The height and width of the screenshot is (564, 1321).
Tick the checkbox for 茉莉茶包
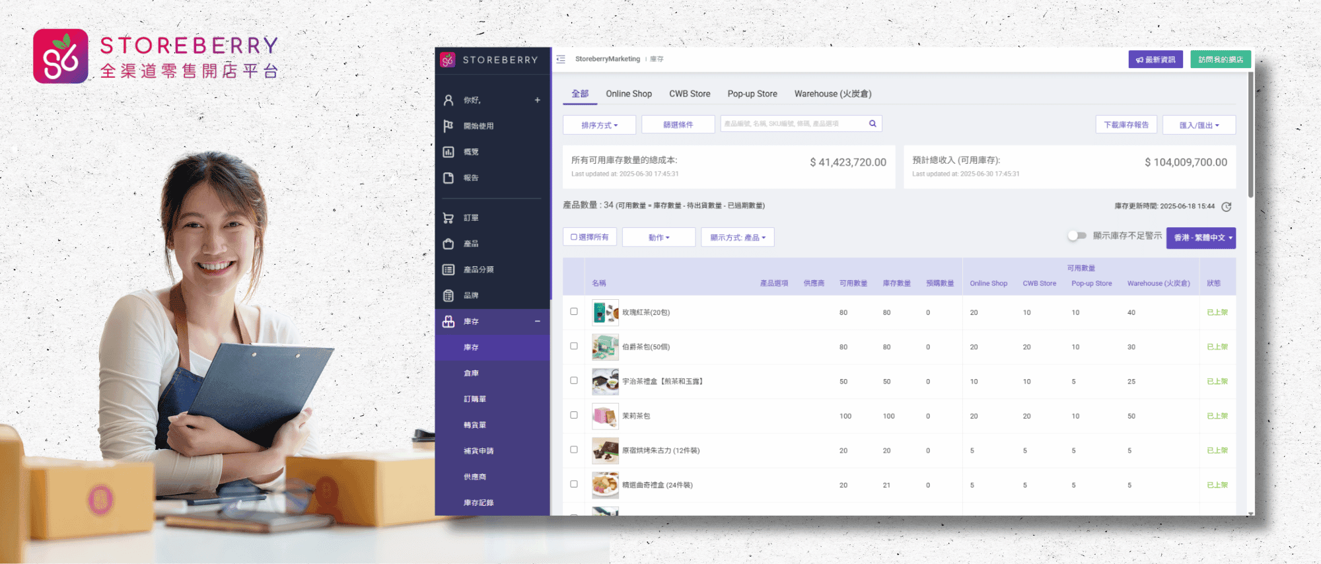(x=574, y=415)
